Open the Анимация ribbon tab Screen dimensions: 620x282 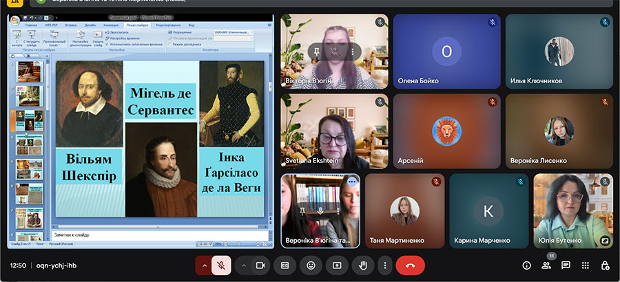coord(111,25)
